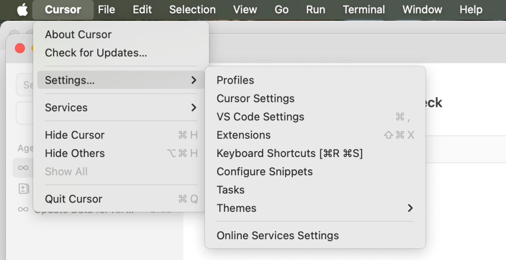
Task: Open Keyboard Shortcuts
Action: [289, 154]
